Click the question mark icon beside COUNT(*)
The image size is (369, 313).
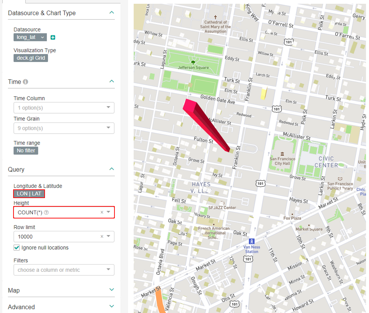(x=46, y=213)
